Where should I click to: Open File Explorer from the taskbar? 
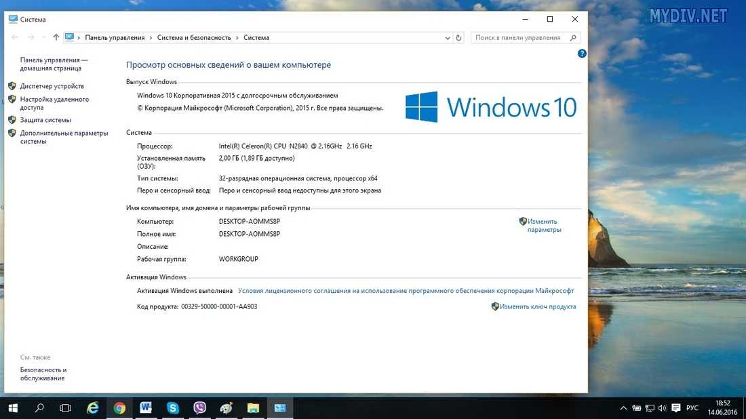pos(253,407)
